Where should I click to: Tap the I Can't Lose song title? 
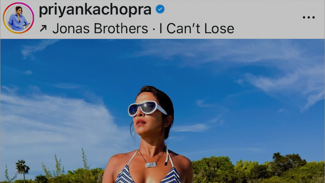tap(197, 28)
